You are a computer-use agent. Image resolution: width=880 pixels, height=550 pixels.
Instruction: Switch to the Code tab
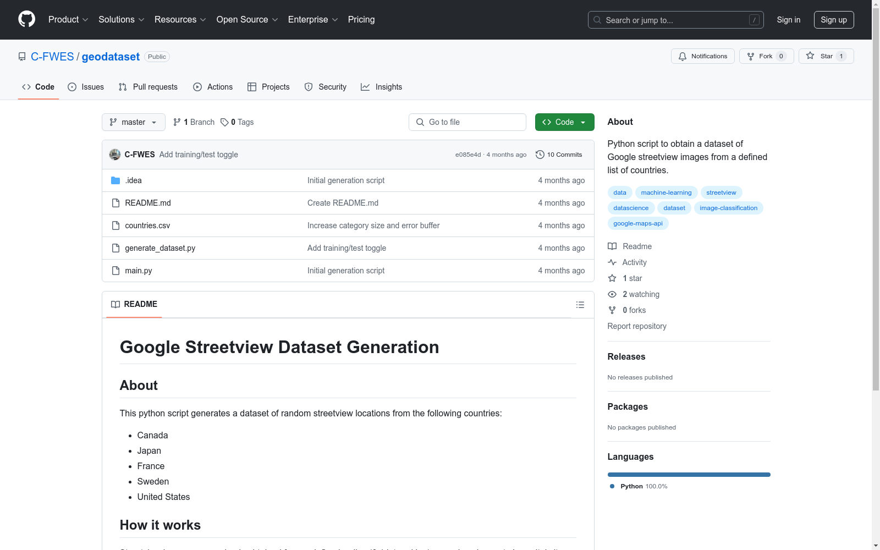pyautogui.click(x=38, y=87)
